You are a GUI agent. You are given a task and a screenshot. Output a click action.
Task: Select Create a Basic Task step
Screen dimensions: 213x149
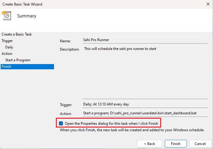[17, 34]
